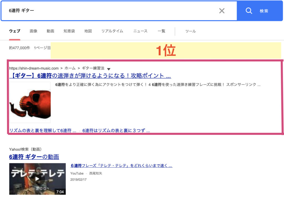This screenshot has width=284, height=197.
Task: Click the search field containing 6連符 ギター
Action: 111,11
